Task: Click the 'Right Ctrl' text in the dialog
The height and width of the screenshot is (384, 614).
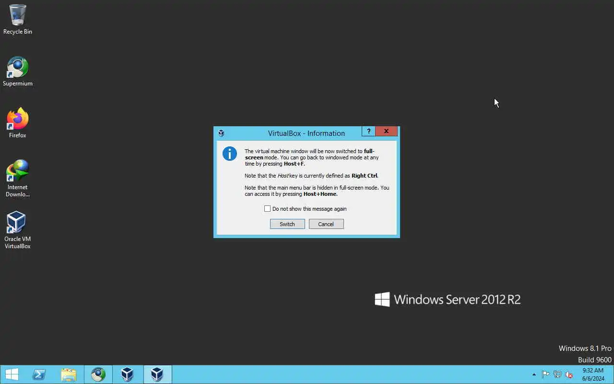Action: tap(365, 176)
